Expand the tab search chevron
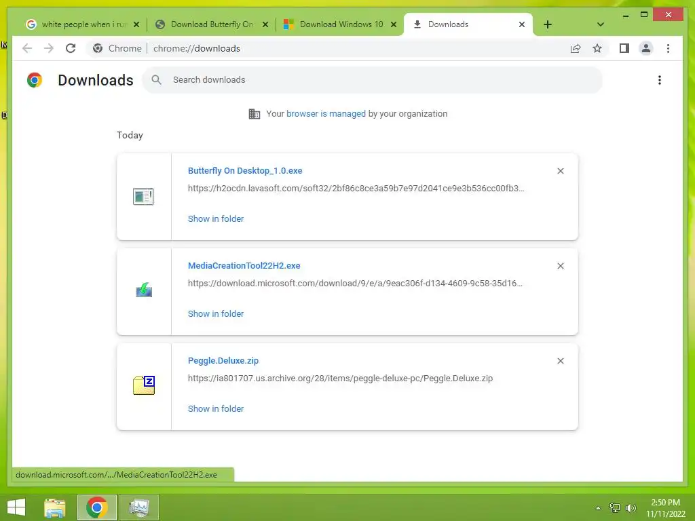695x521 pixels. 600,24
